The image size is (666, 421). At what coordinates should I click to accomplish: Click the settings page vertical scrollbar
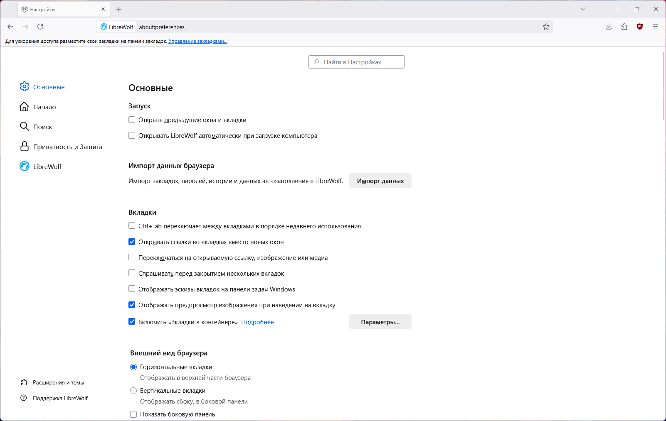pyautogui.click(x=664, y=86)
